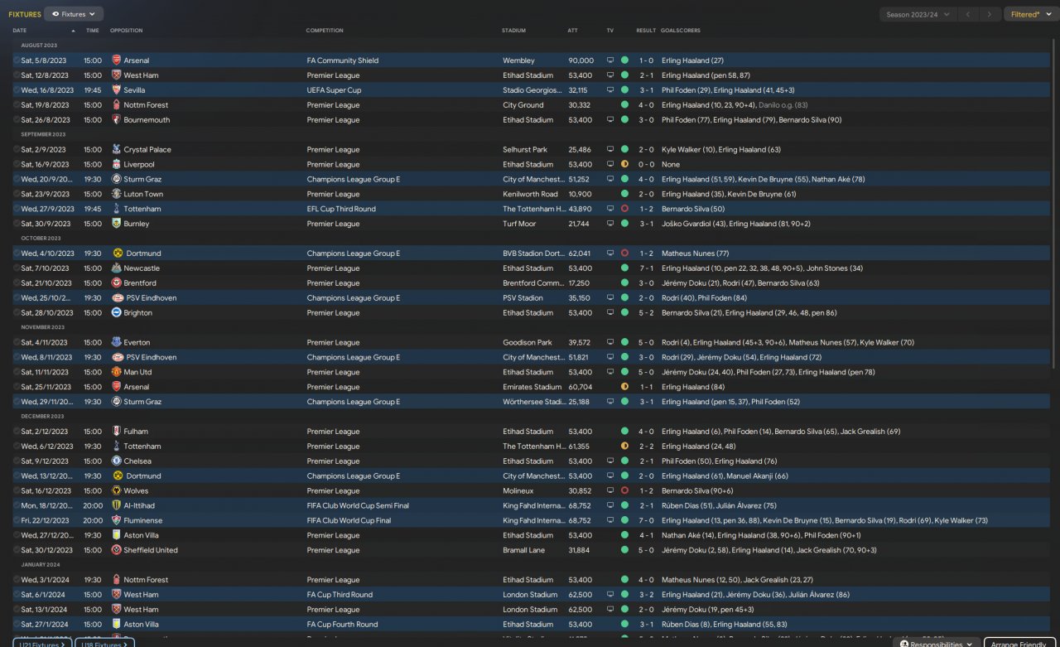Click the green win indicator in the Newcastle row
The width and height of the screenshot is (1060, 647).
pos(624,268)
